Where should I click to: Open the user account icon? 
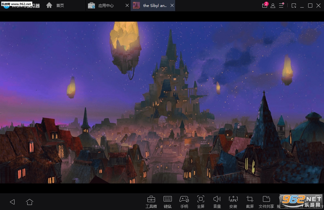[x=273, y=6]
